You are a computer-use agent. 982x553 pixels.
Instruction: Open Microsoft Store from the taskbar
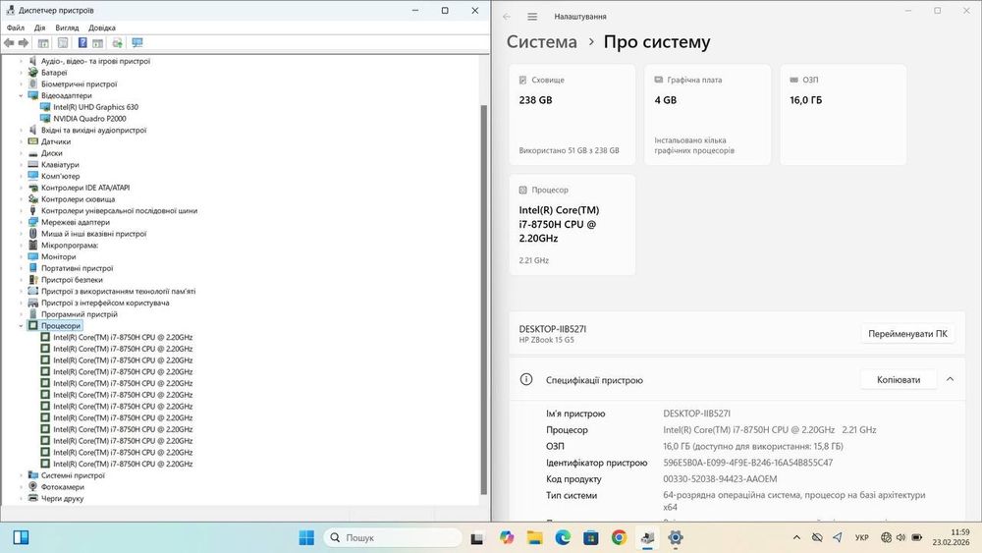pyautogui.click(x=590, y=537)
